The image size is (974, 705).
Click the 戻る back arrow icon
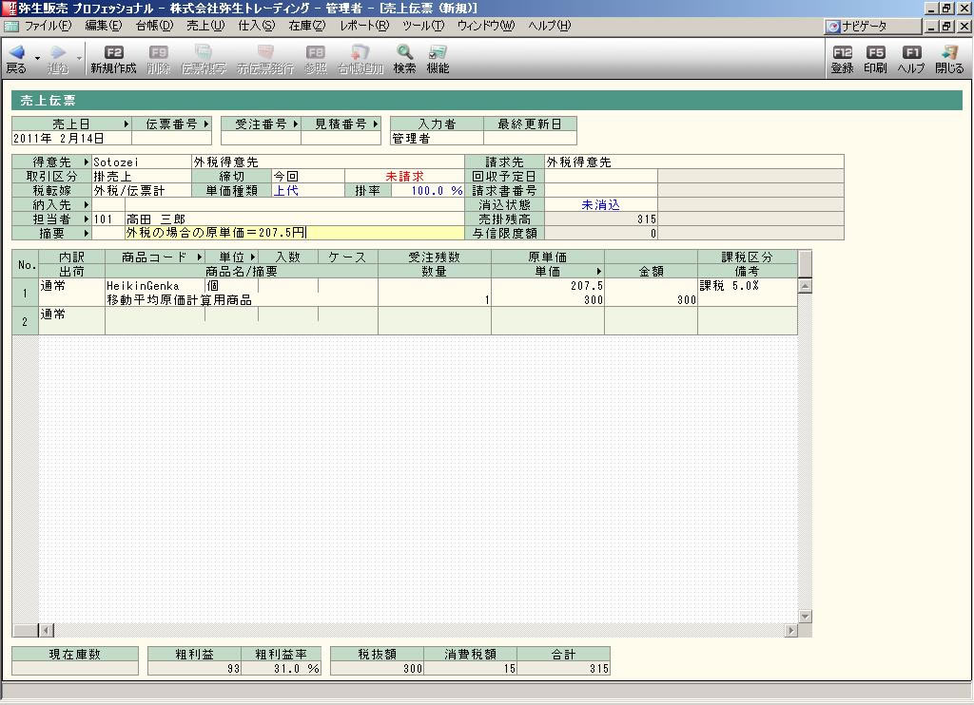[x=17, y=53]
